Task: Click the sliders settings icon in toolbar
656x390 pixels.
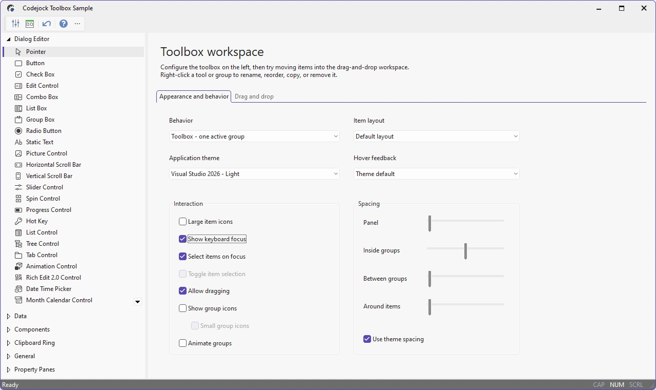Action: pyautogui.click(x=16, y=24)
